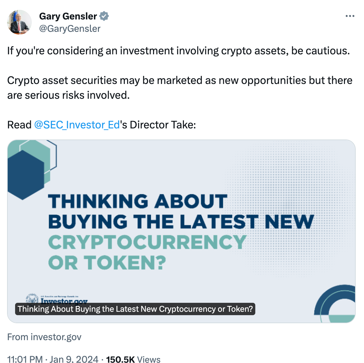This screenshot has height=363, width=364.
Task: View the 150.5K Views count
Action: [x=133, y=359]
